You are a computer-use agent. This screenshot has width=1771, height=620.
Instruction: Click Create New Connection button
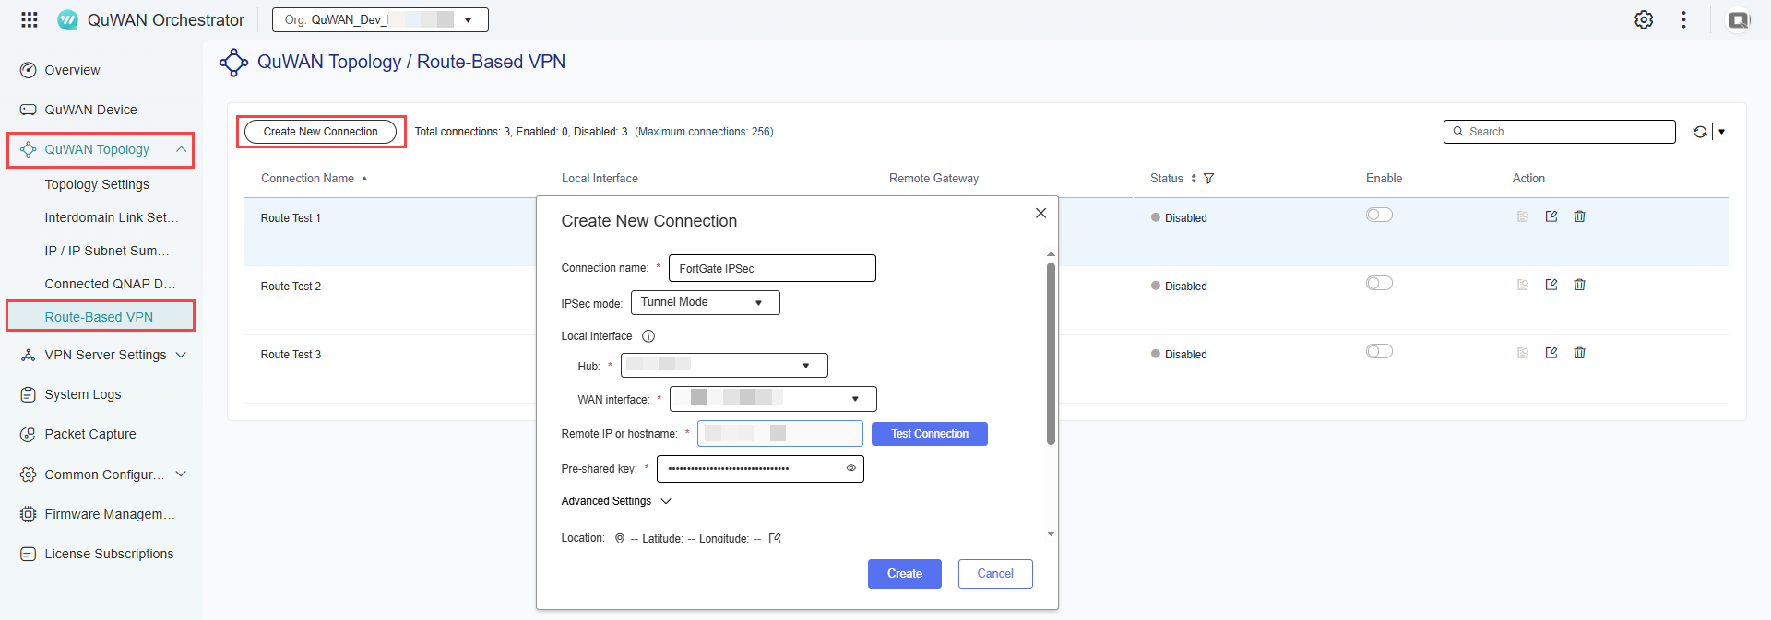[321, 132]
